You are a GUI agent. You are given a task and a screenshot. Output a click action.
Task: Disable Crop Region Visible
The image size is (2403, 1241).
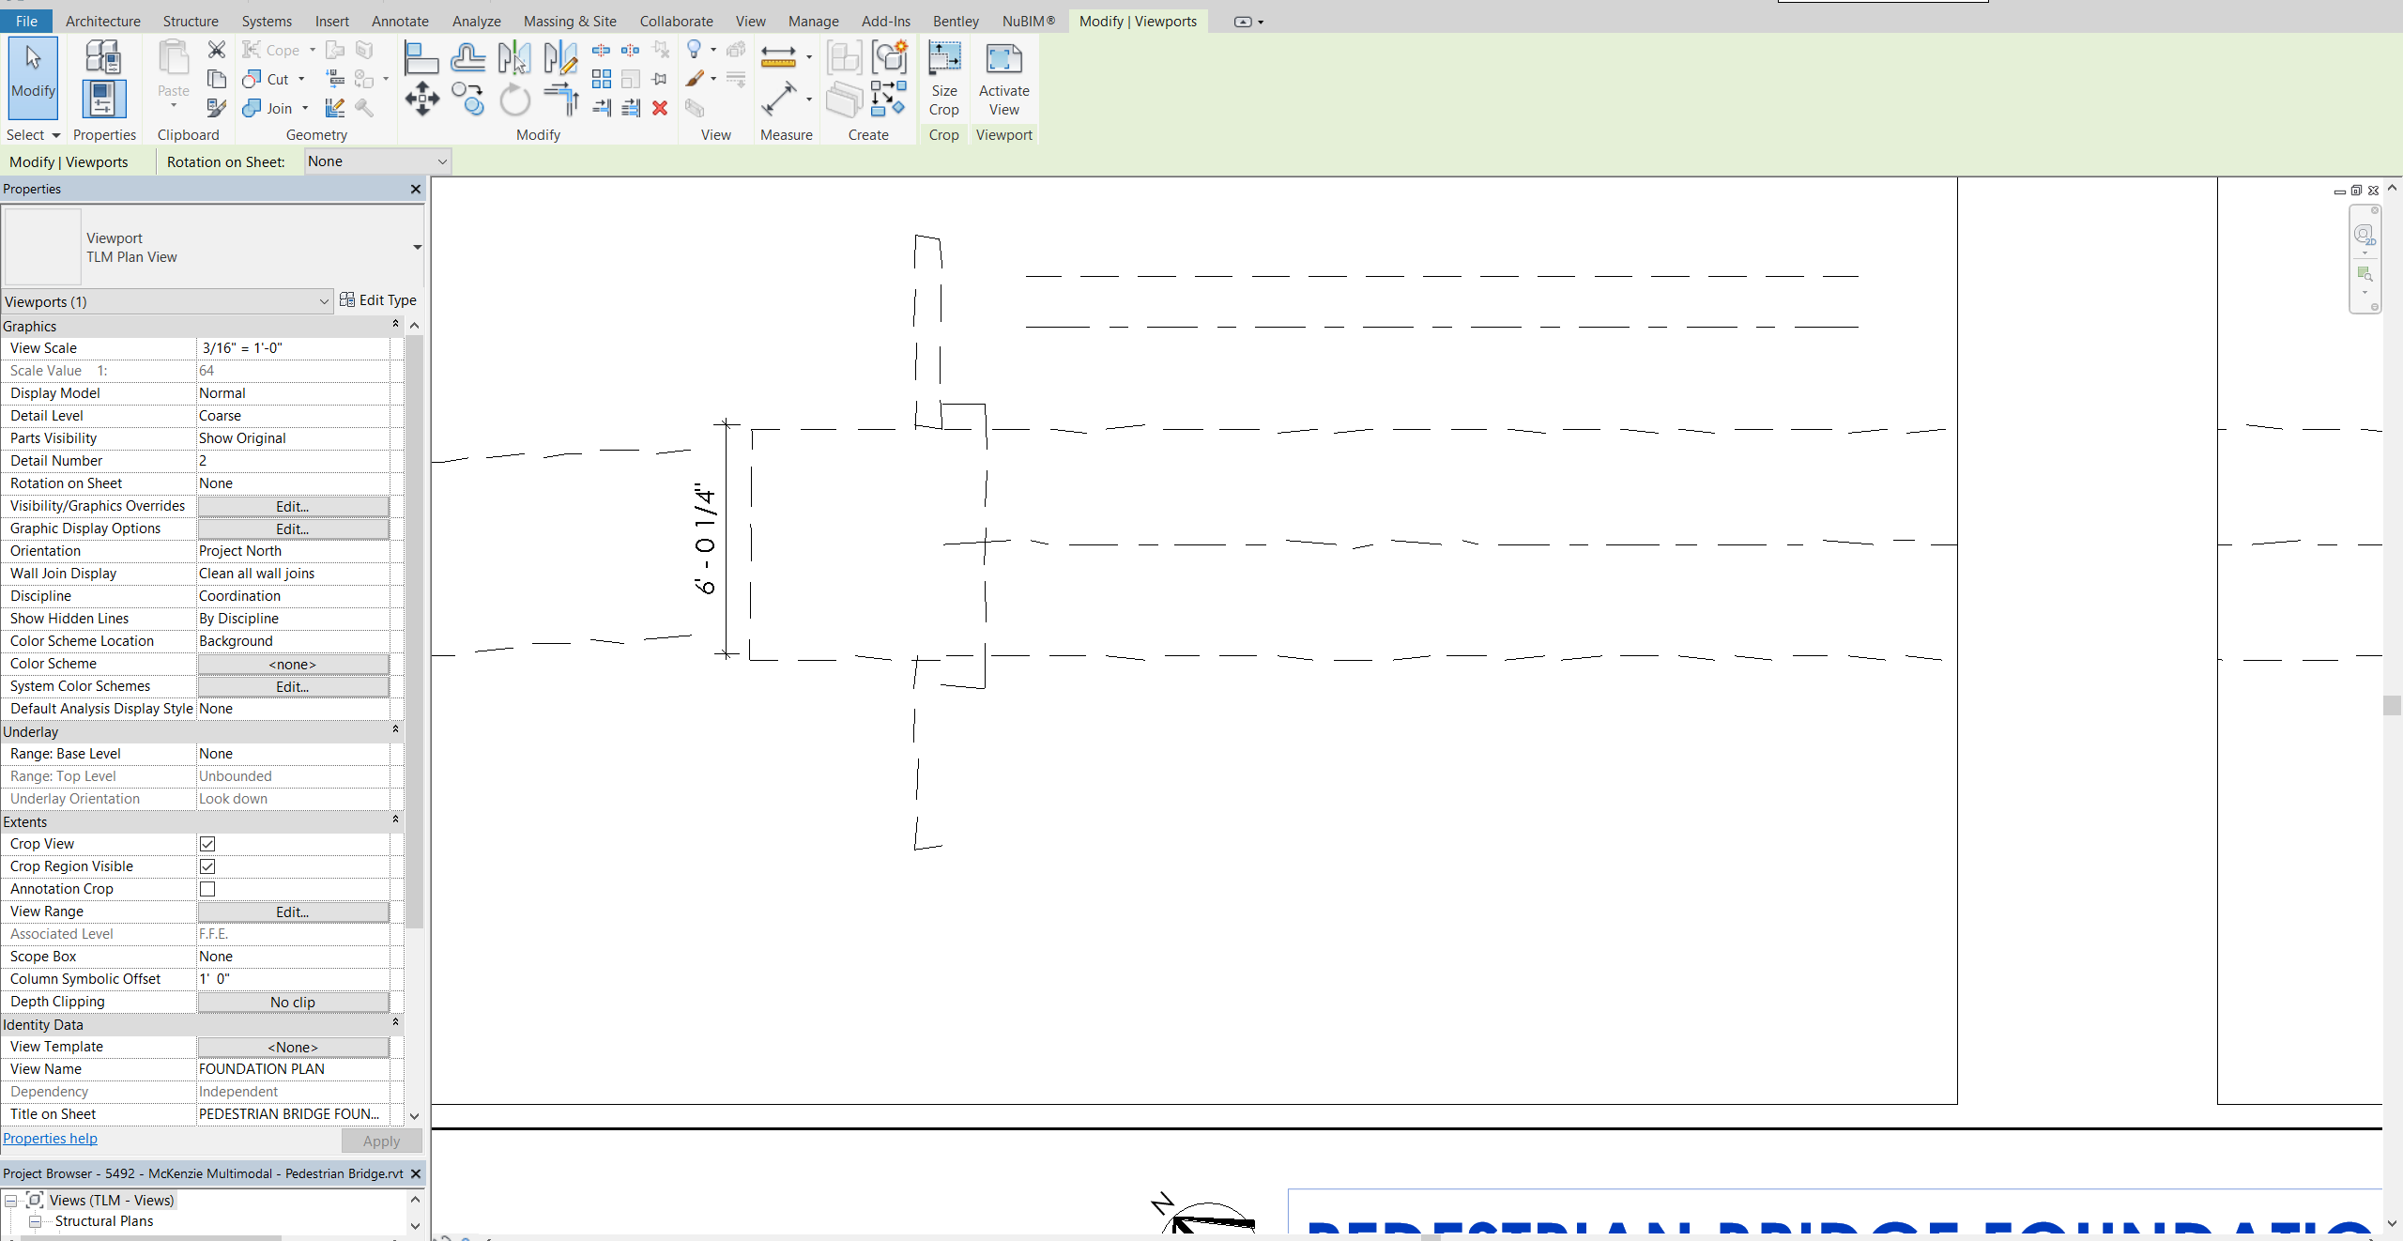coord(207,866)
